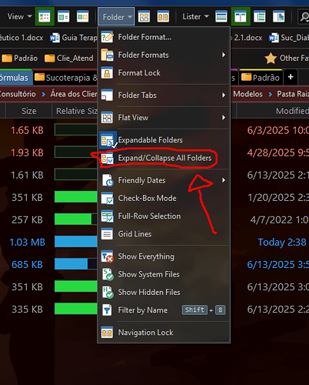Click the Details view mode toolbar icon

[45, 17]
